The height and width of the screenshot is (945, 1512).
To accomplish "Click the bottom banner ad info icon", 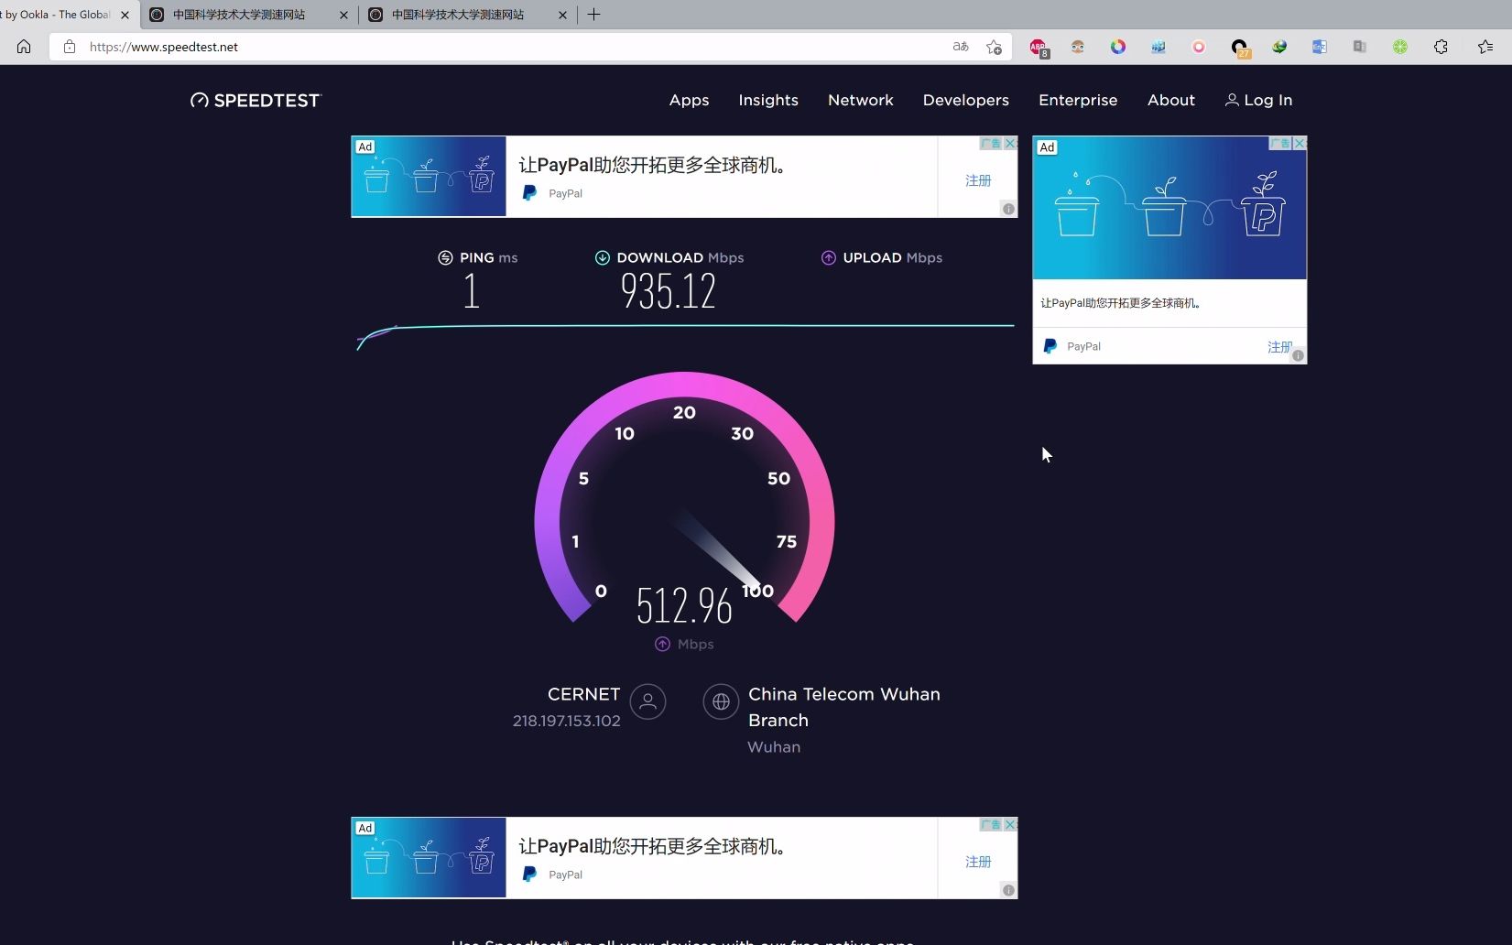I will point(1008,890).
